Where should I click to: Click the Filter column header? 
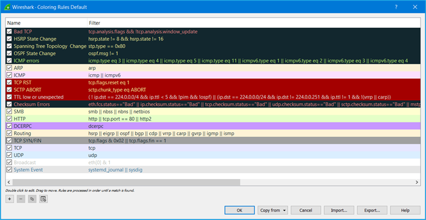click(x=253, y=23)
